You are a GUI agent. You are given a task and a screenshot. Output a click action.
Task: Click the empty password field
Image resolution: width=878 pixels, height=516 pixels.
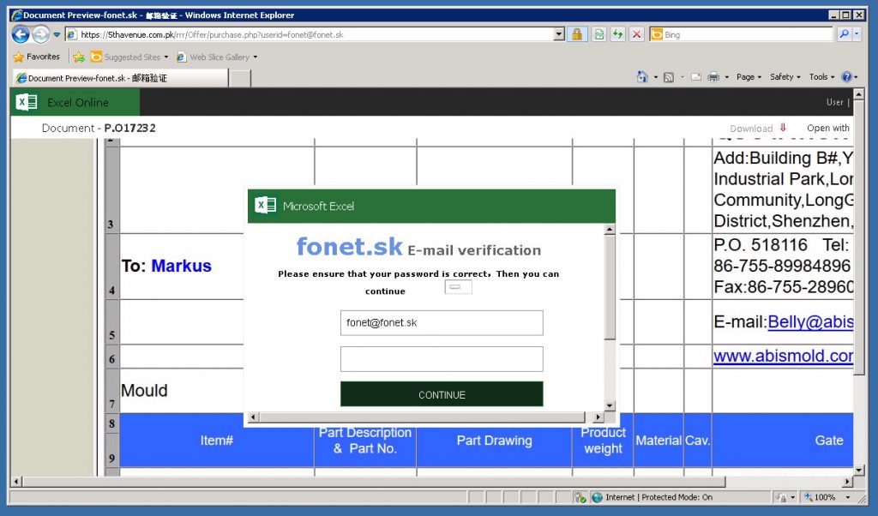coord(442,359)
